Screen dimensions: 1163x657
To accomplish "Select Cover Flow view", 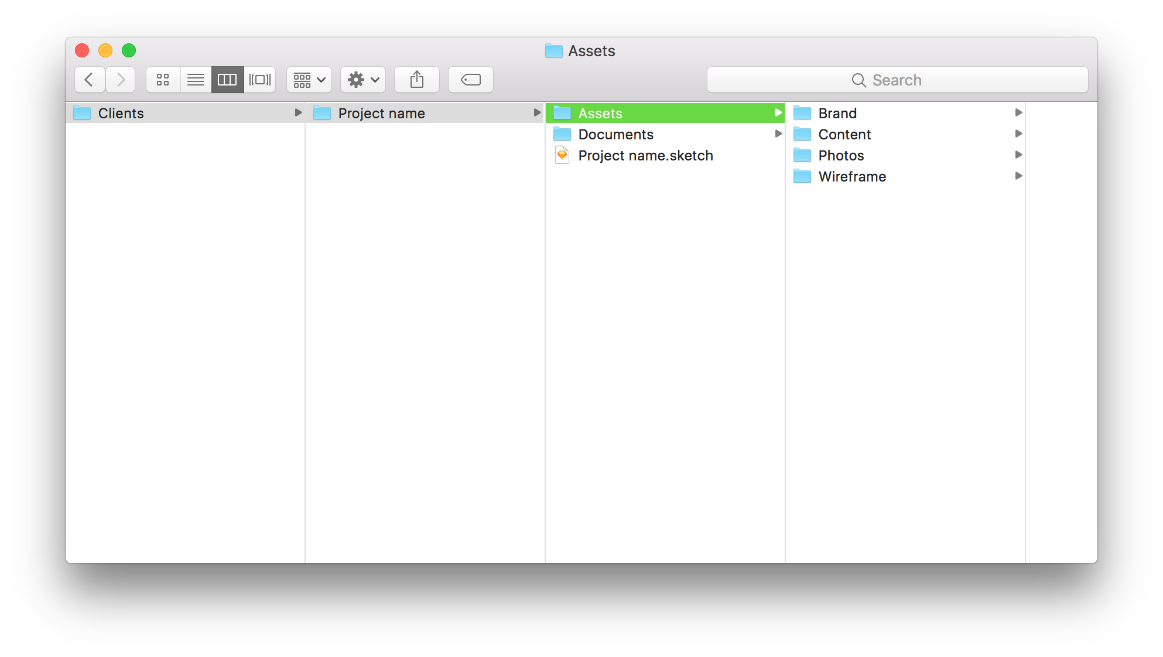I will [x=260, y=80].
